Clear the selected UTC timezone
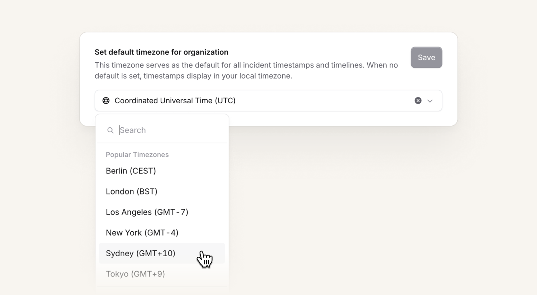Image resolution: width=537 pixels, height=295 pixels. click(x=418, y=101)
